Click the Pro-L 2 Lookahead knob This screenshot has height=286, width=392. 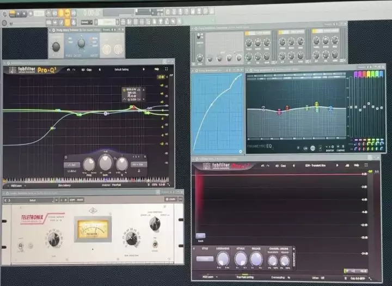[223, 259]
